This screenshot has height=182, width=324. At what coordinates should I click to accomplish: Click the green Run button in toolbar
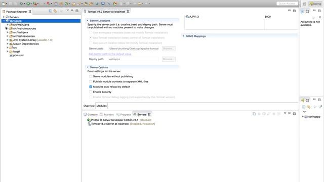(28, 4)
